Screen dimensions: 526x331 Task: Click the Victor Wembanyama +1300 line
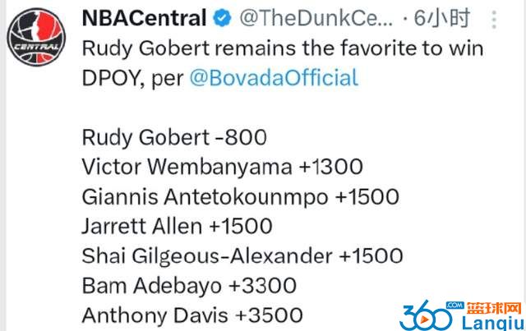[223, 167]
